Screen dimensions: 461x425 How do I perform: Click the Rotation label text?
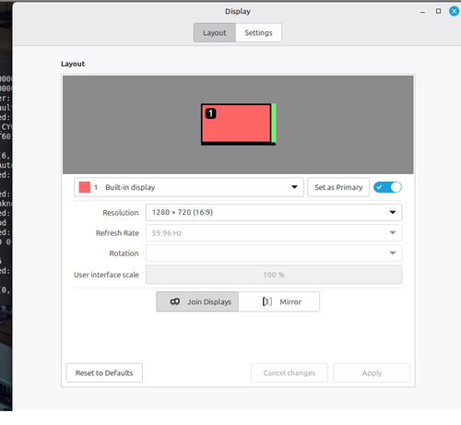[124, 254]
